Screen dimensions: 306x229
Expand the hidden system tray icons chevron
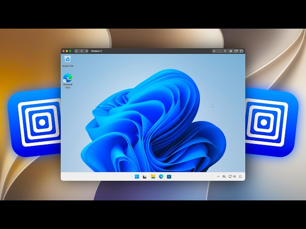(219, 177)
